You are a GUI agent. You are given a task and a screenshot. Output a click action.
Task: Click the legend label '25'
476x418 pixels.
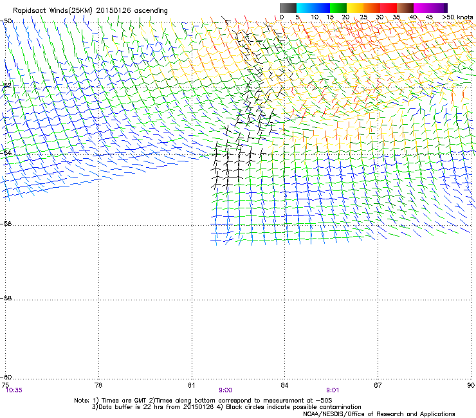point(363,17)
